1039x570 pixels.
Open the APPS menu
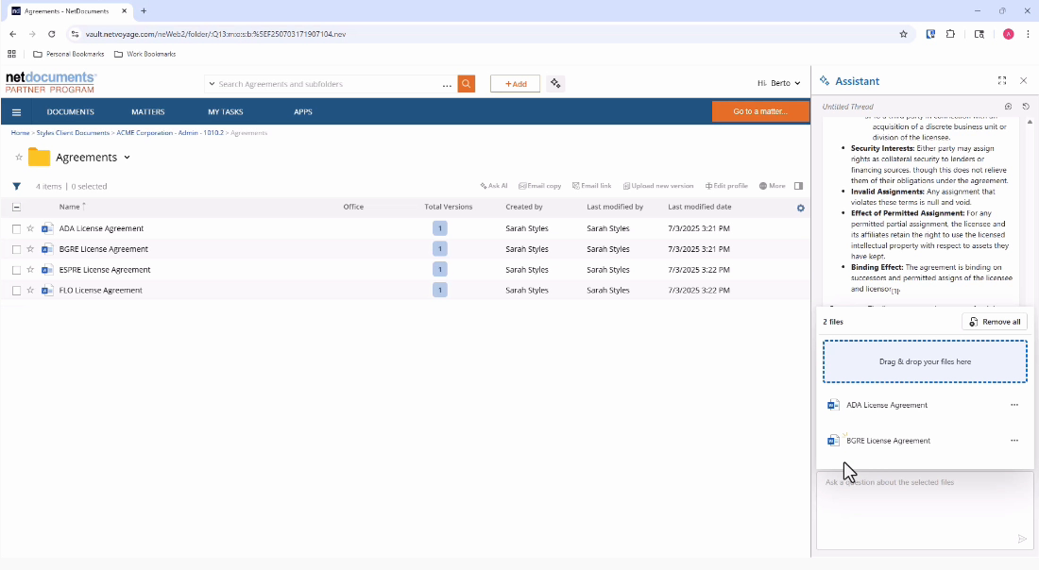click(303, 112)
